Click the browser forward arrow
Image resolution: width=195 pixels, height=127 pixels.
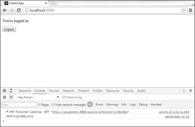[x=12, y=10]
